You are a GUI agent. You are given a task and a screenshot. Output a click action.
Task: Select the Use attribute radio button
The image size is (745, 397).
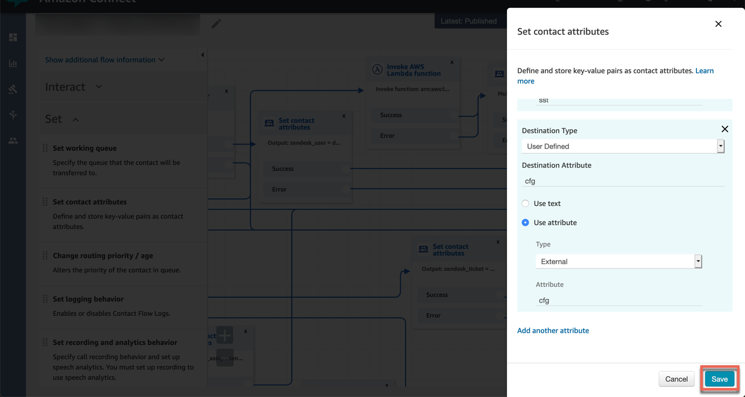pyautogui.click(x=525, y=223)
